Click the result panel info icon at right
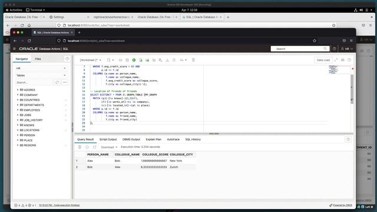The width and height of the screenshot is (377, 212). pos(348,140)
